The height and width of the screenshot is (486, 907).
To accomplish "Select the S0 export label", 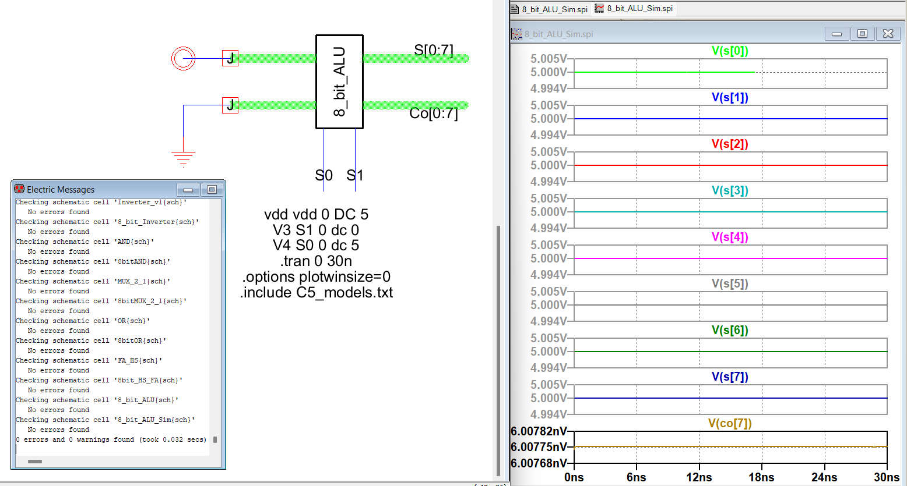I will [324, 175].
